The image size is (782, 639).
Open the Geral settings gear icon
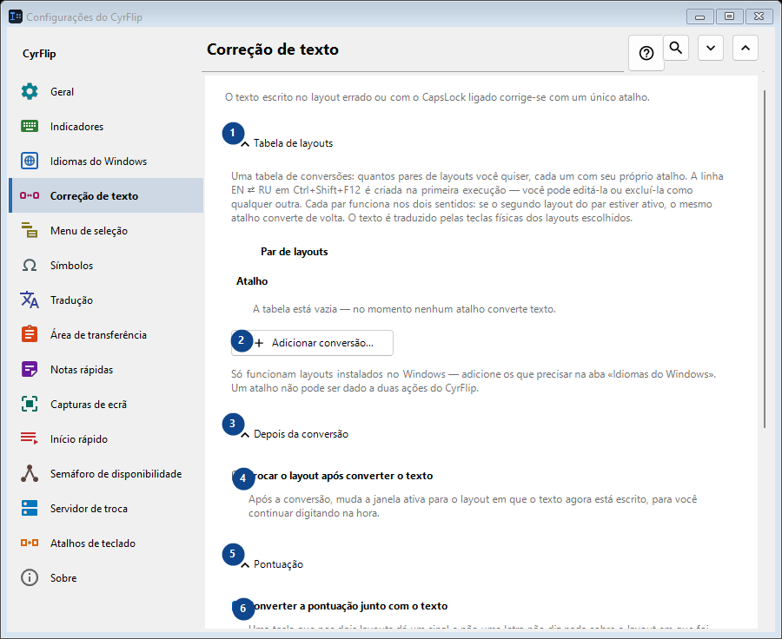tap(30, 92)
